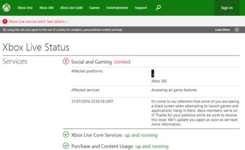
Task: Open the Games menu
Action: click(x=94, y=8)
